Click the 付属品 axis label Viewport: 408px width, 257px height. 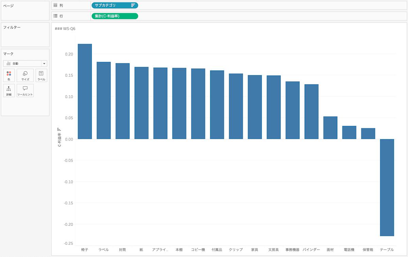click(217, 250)
